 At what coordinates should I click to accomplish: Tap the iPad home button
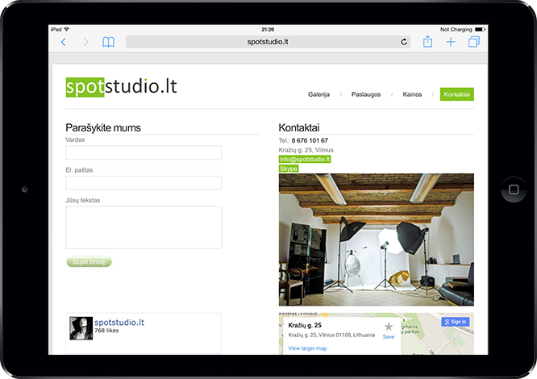(x=514, y=189)
